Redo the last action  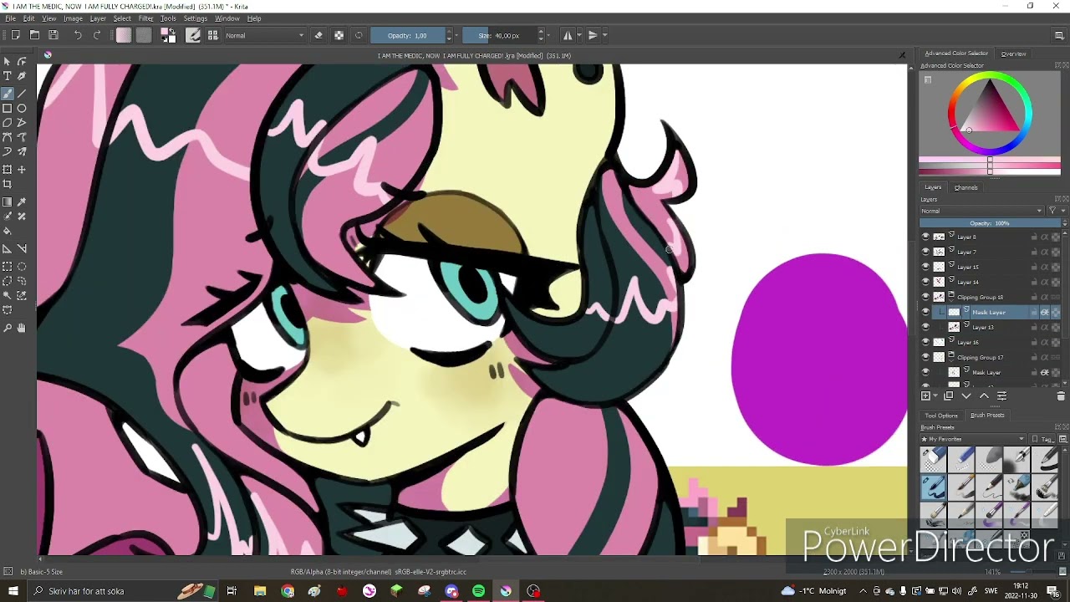tap(97, 35)
